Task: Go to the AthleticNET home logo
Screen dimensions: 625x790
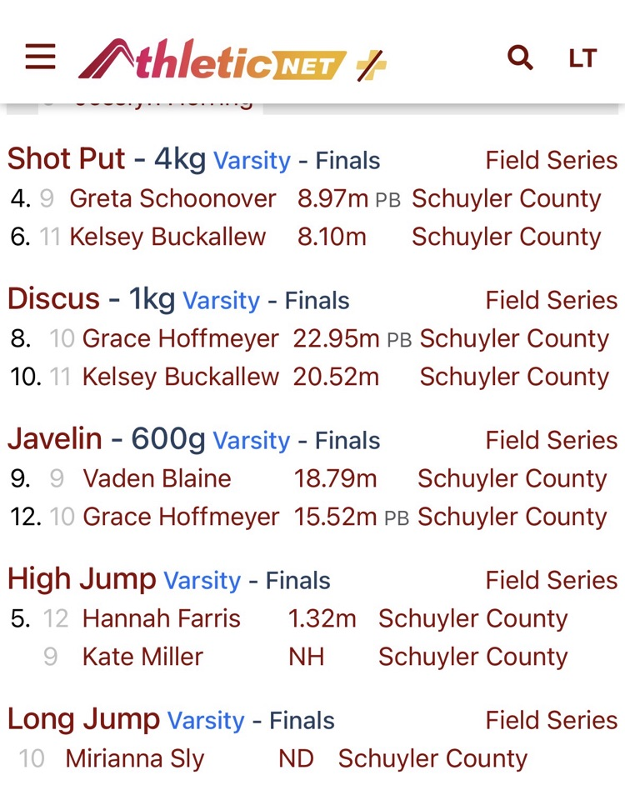Action: pos(212,60)
